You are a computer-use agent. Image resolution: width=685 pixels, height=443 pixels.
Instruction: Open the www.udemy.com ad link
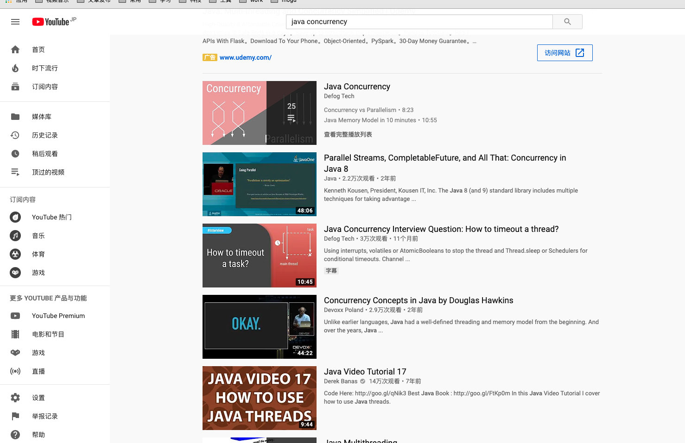[246, 57]
